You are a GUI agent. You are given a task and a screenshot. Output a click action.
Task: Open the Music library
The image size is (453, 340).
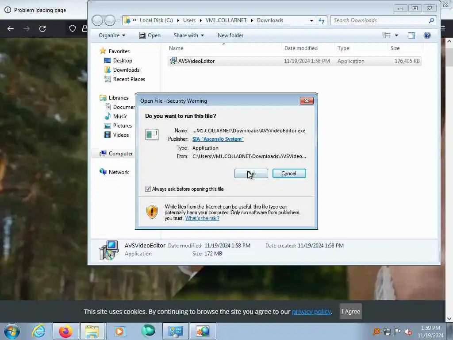pos(120,116)
